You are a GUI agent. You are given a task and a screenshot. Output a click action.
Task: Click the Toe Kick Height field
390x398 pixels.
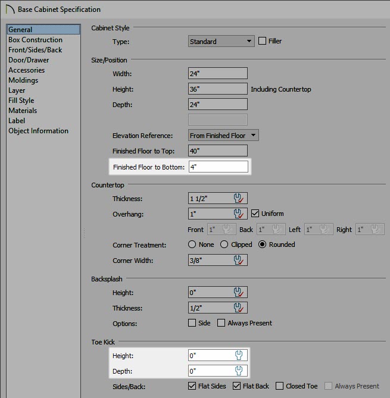(x=218, y=355)
